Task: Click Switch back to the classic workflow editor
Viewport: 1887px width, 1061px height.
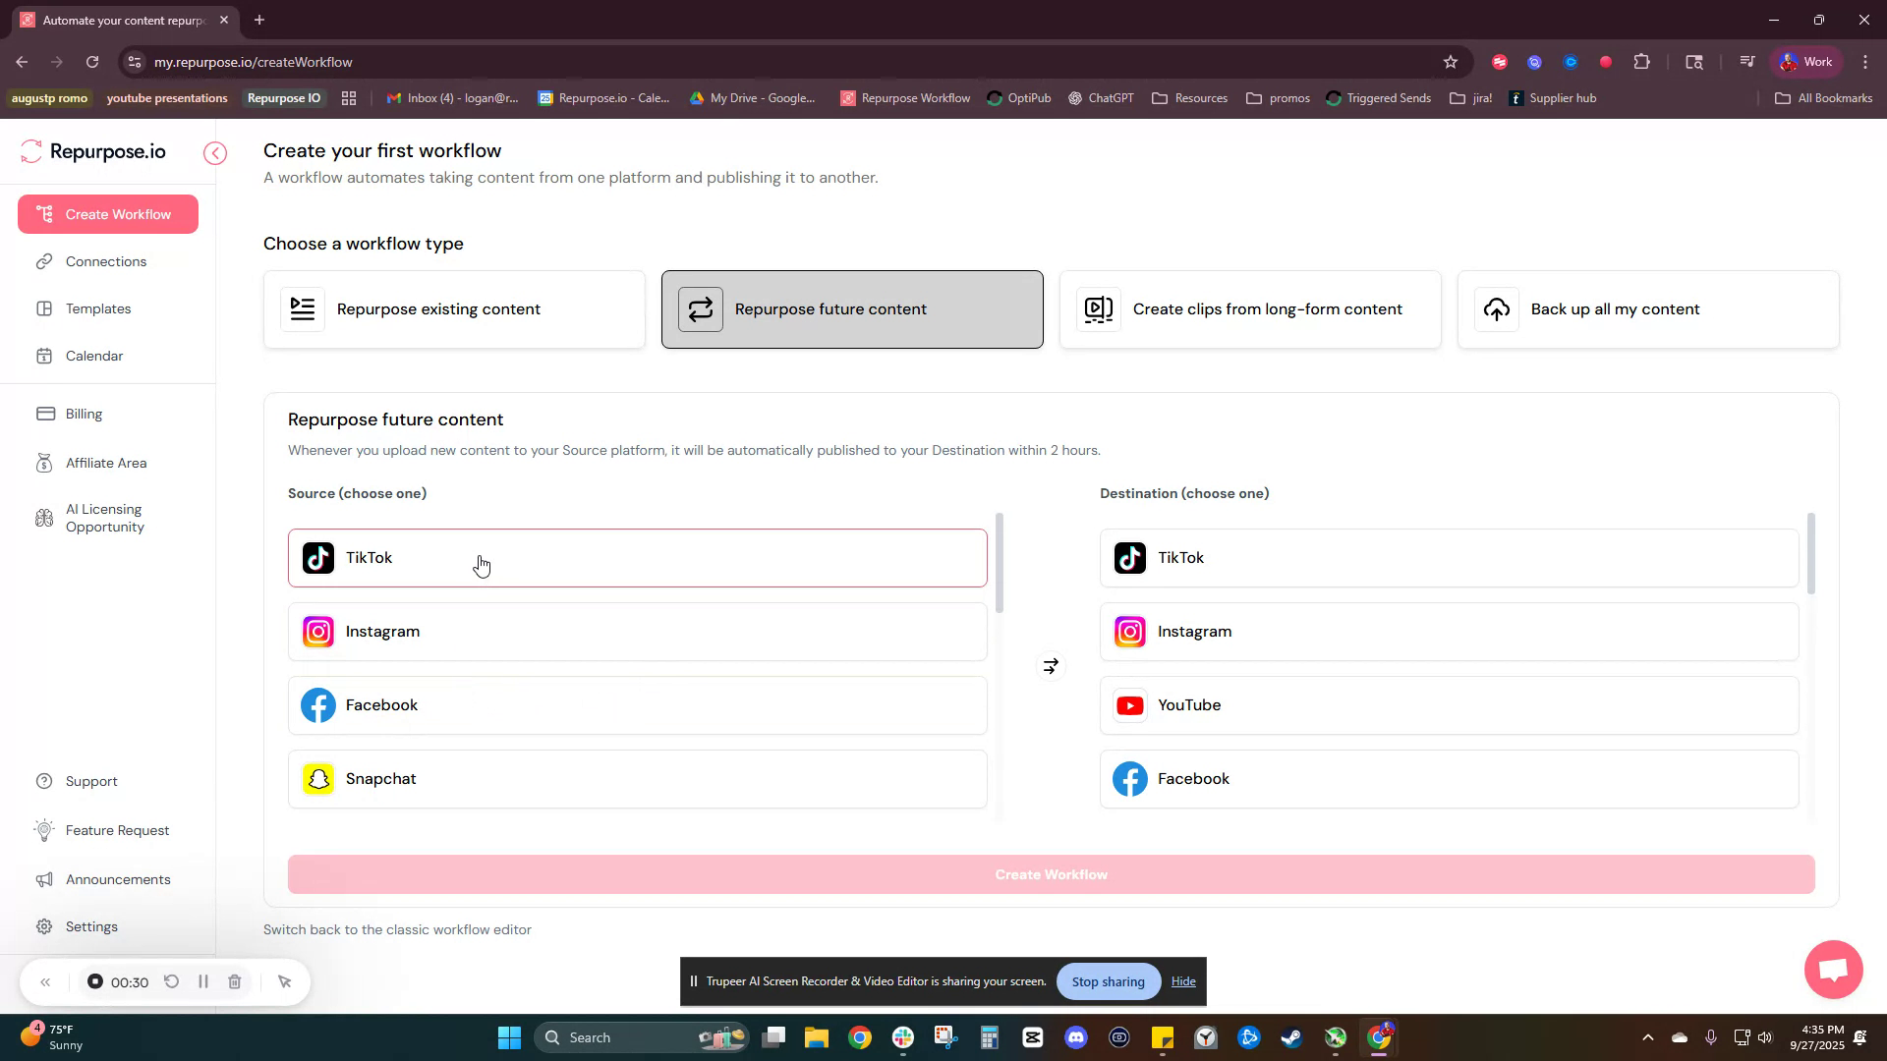Action: [x=397, y=929]
